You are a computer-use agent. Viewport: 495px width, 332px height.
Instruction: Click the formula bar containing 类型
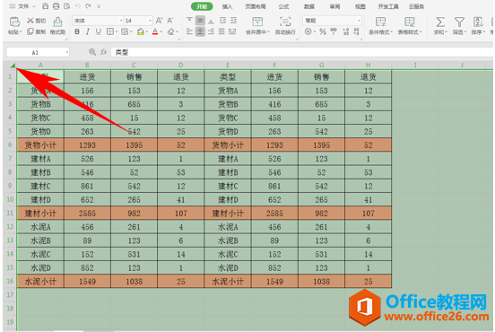pyautogui.click(x=301, y=52)
